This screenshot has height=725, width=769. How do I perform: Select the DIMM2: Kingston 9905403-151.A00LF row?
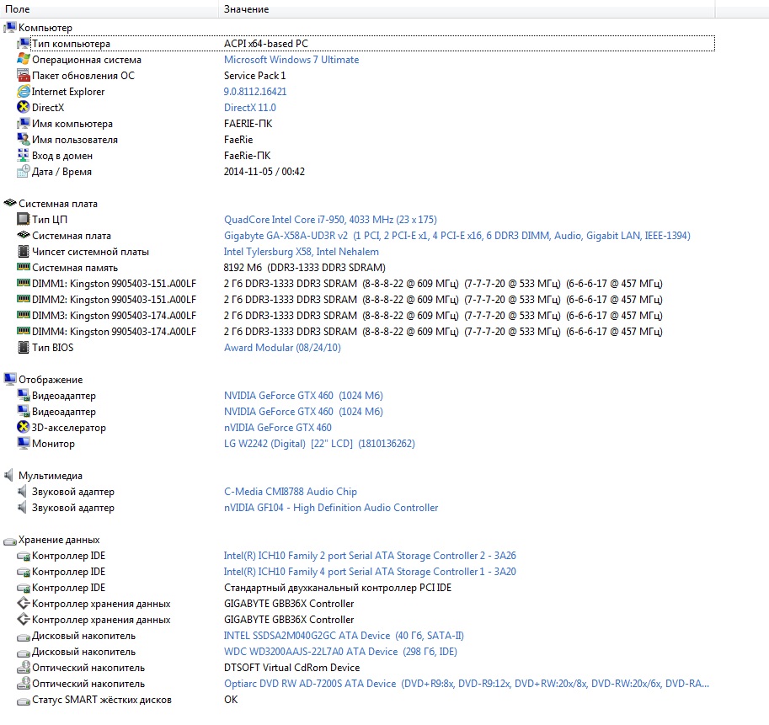click(366, 299)
